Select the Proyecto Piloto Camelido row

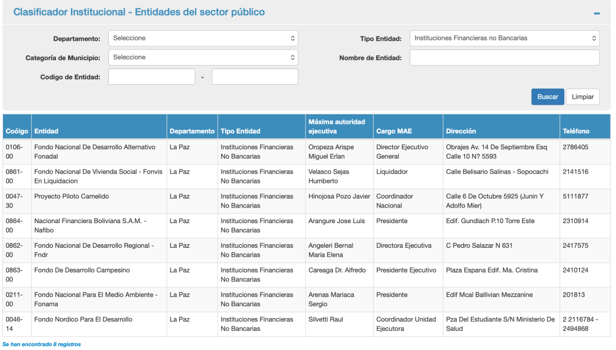click(x=72, y=197)
